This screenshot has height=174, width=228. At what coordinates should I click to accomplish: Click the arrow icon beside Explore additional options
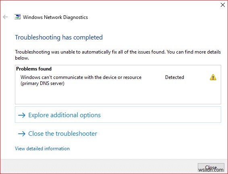tap(22, 115)
